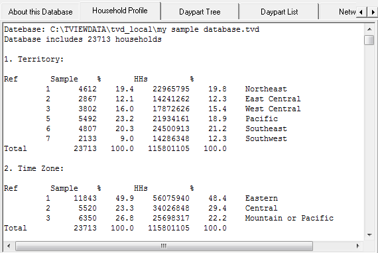
Task: Click the database path text line
Action: point(131,29)
